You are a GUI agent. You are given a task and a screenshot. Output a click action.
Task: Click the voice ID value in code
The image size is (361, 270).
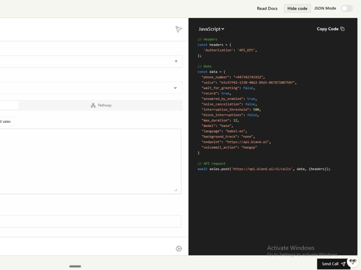(x=257, y=83)
